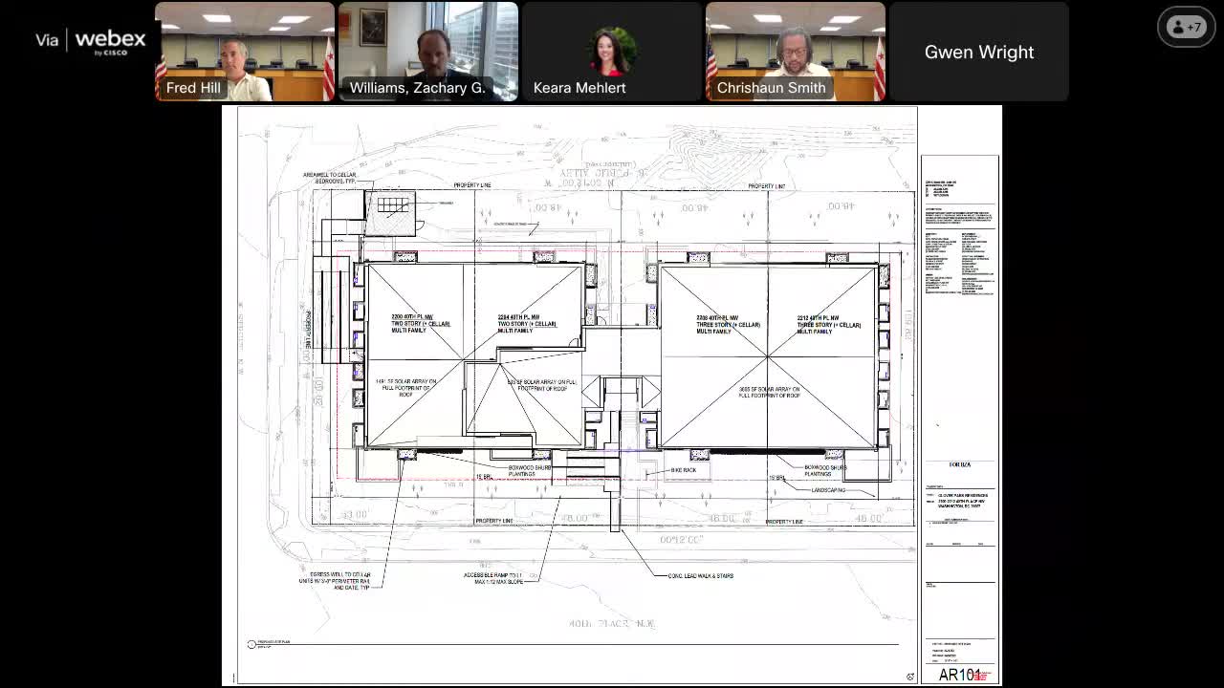Click the 'BIKE RACK' annotation
1224x688 pixels.
click(684, 470)
